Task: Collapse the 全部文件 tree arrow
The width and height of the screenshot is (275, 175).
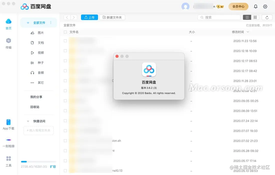Action: pos(28,23)
